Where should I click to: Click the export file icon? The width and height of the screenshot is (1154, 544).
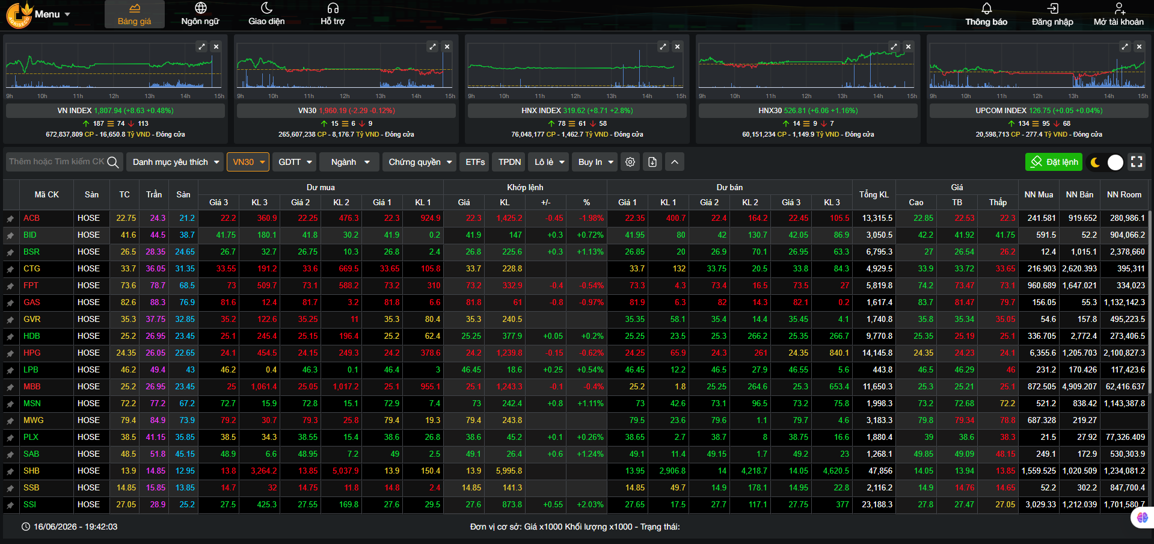[652, 162]
